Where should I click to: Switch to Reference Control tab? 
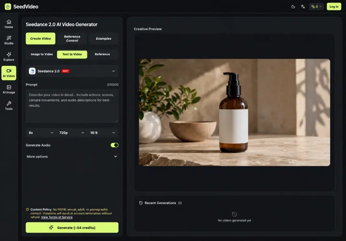tap(72, 38)
